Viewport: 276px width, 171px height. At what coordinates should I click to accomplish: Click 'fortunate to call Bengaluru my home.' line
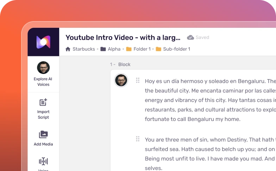[x=193, y=119]
